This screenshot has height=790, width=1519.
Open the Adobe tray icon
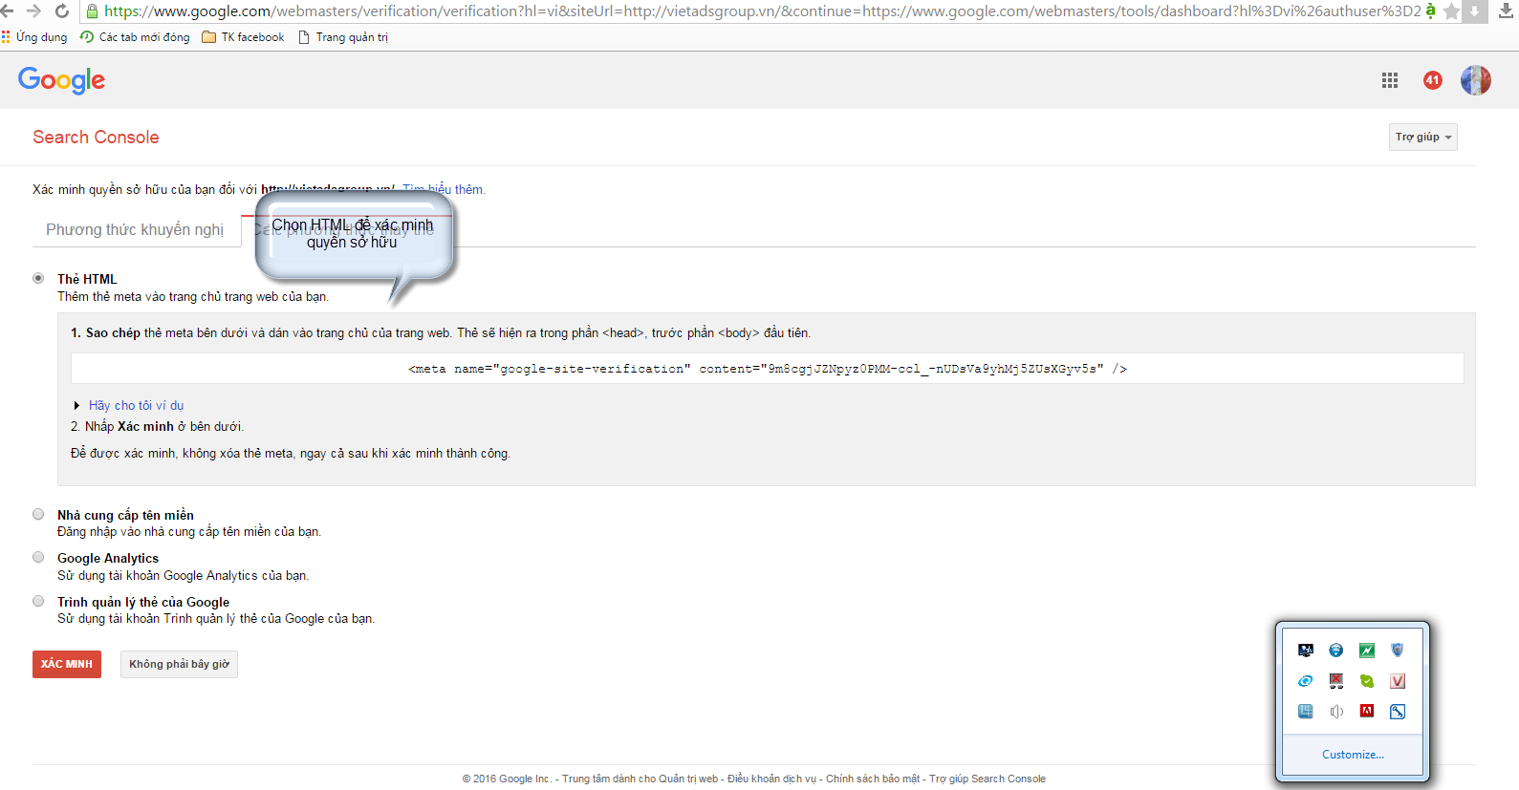[x=1367, y=711]
